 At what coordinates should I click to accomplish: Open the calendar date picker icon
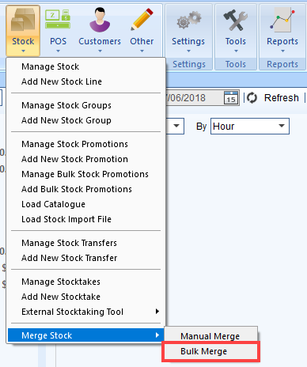pos(231,98)
